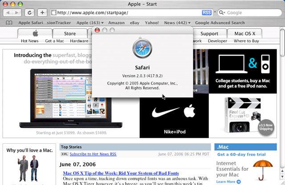Viewport: 285px width, 185px height.
Task: Click the Final Cut Express HD box
Action: click(x=243, y=116)
